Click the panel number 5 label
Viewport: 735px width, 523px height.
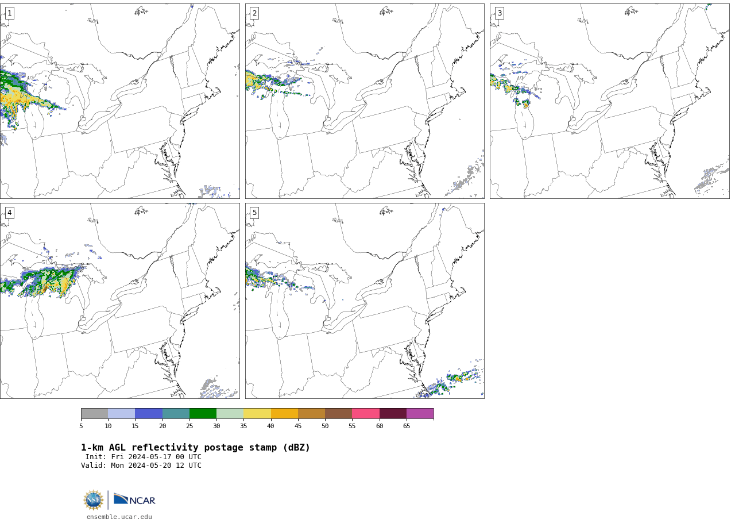(254, 213)
